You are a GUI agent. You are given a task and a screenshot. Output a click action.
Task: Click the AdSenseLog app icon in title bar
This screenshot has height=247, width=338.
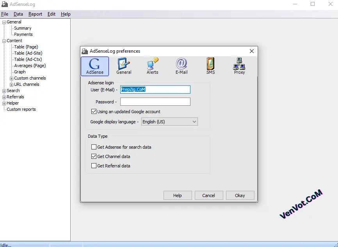pos(5,4)
